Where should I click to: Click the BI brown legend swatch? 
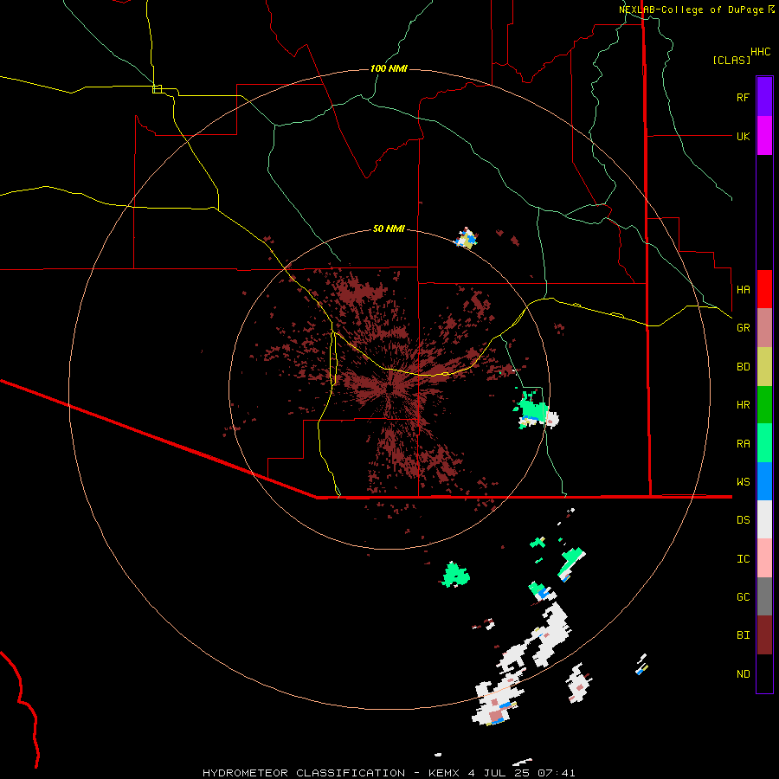pos(764,635)
